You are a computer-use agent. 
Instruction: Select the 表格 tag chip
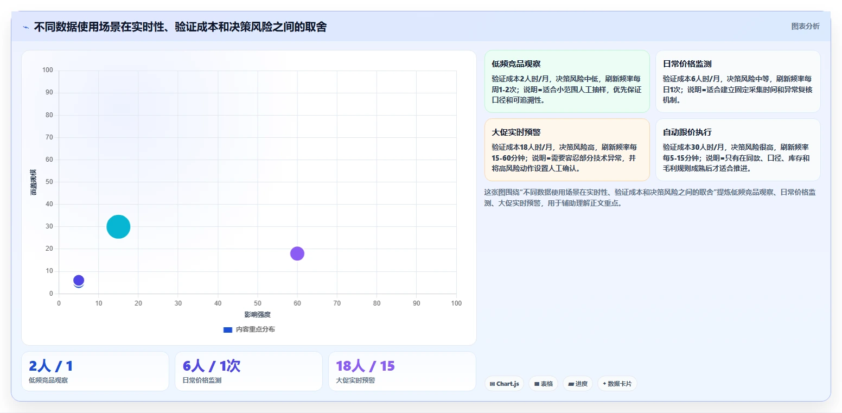pyautogui.click(x=543, y=384)
